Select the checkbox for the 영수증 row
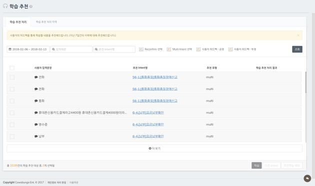Image resolution: width=315 pixels, height=186 pixels. click(12, 124)
